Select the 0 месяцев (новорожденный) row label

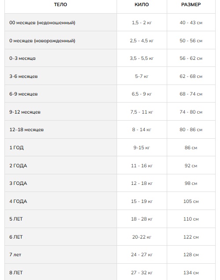click(42, 41)
